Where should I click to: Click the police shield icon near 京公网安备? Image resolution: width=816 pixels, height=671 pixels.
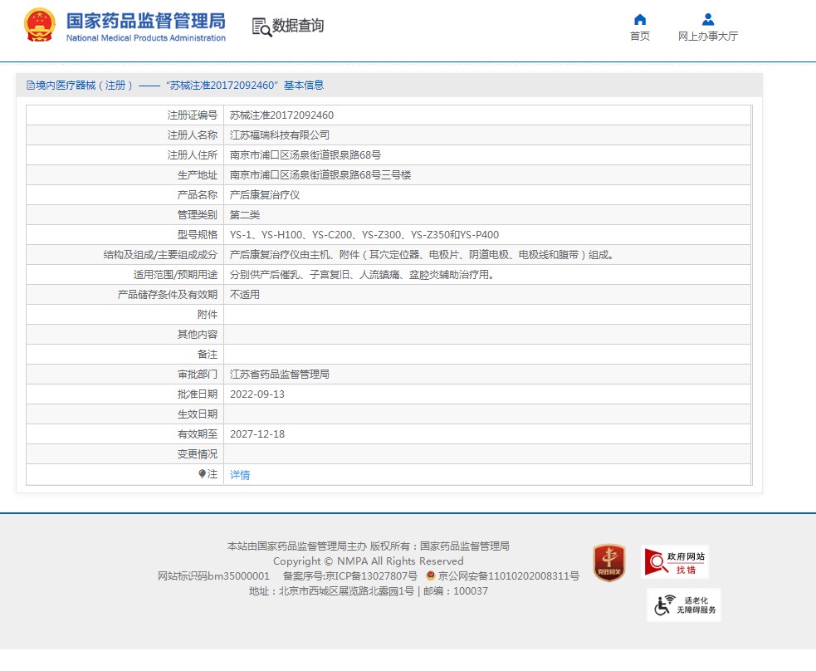pos(430,575)
